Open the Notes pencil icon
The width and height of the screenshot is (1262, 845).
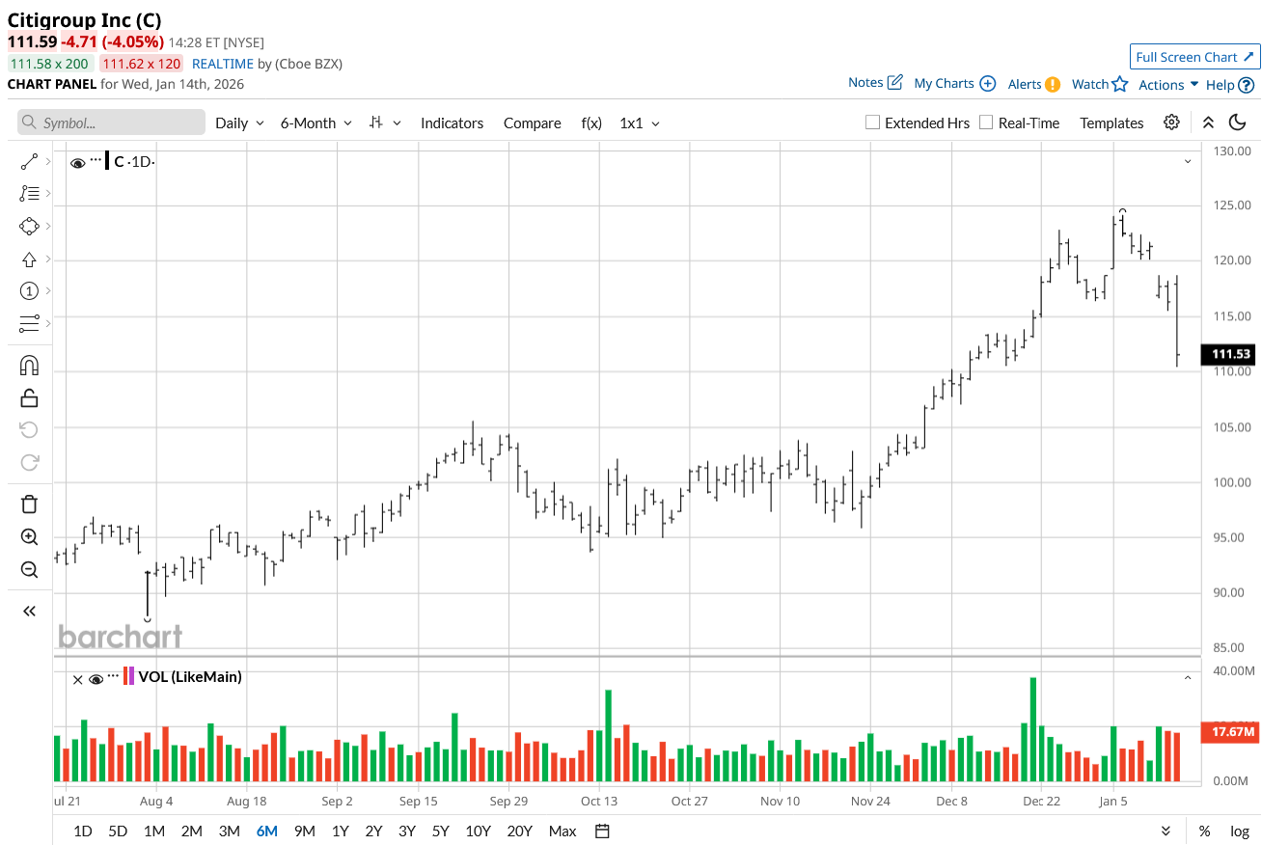click(x=894, y=82)
